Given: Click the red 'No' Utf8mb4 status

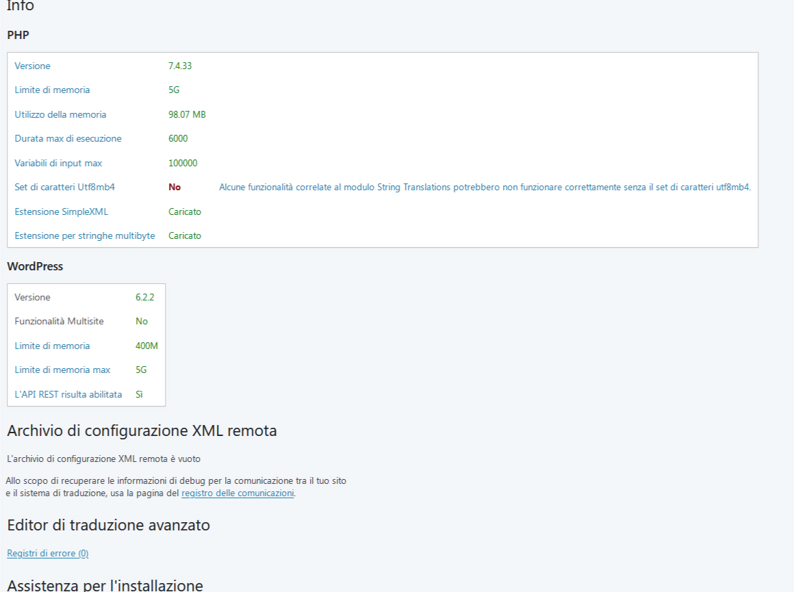Looking at the screenshot, I should (175, 187).
